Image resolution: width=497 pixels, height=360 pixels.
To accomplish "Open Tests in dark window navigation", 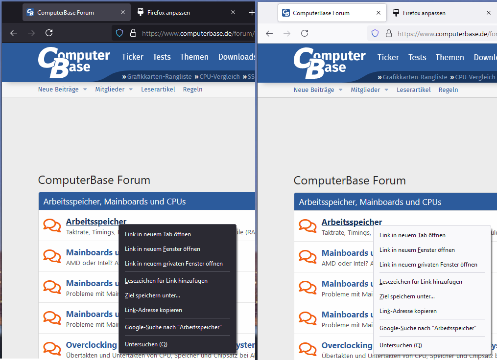I will [x=162, y=57].
